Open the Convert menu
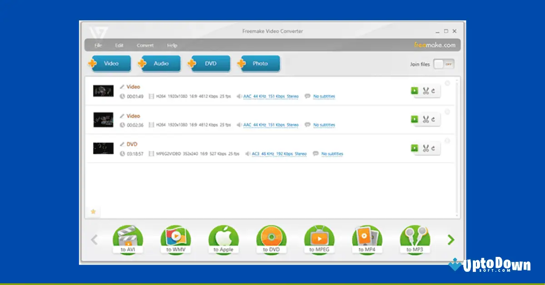The width and height of the screenshot is (545, 285). 145,45
